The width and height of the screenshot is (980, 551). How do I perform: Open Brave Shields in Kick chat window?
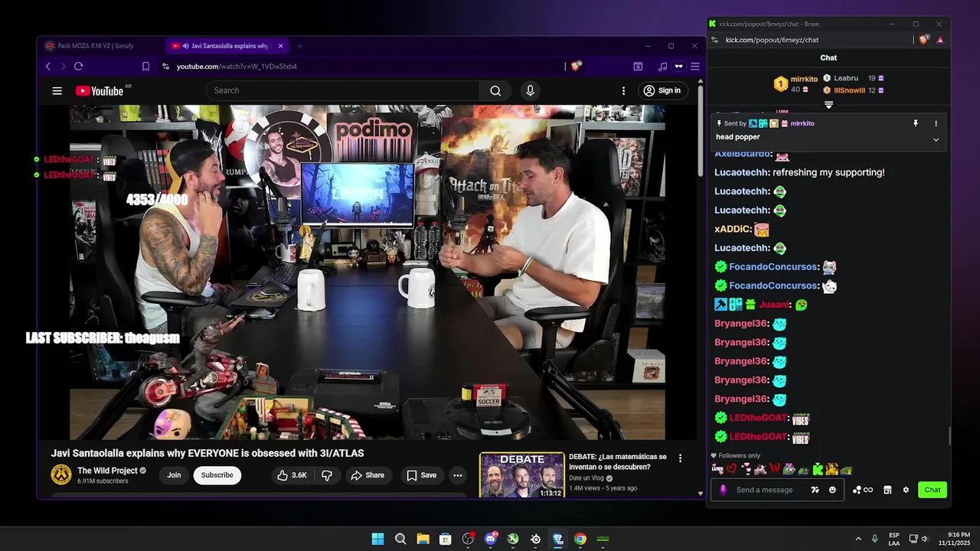tap(924, 40)
